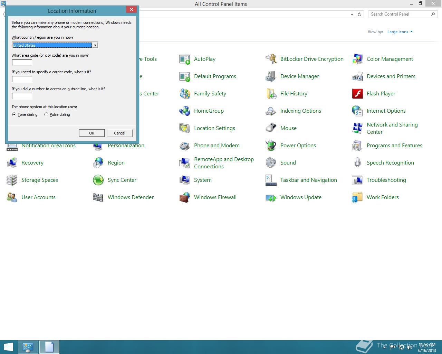This screenshot has width=442, height=354.
Task: Open the Sync Center icon
Action: pyautogui.click(x=98, y=180)
